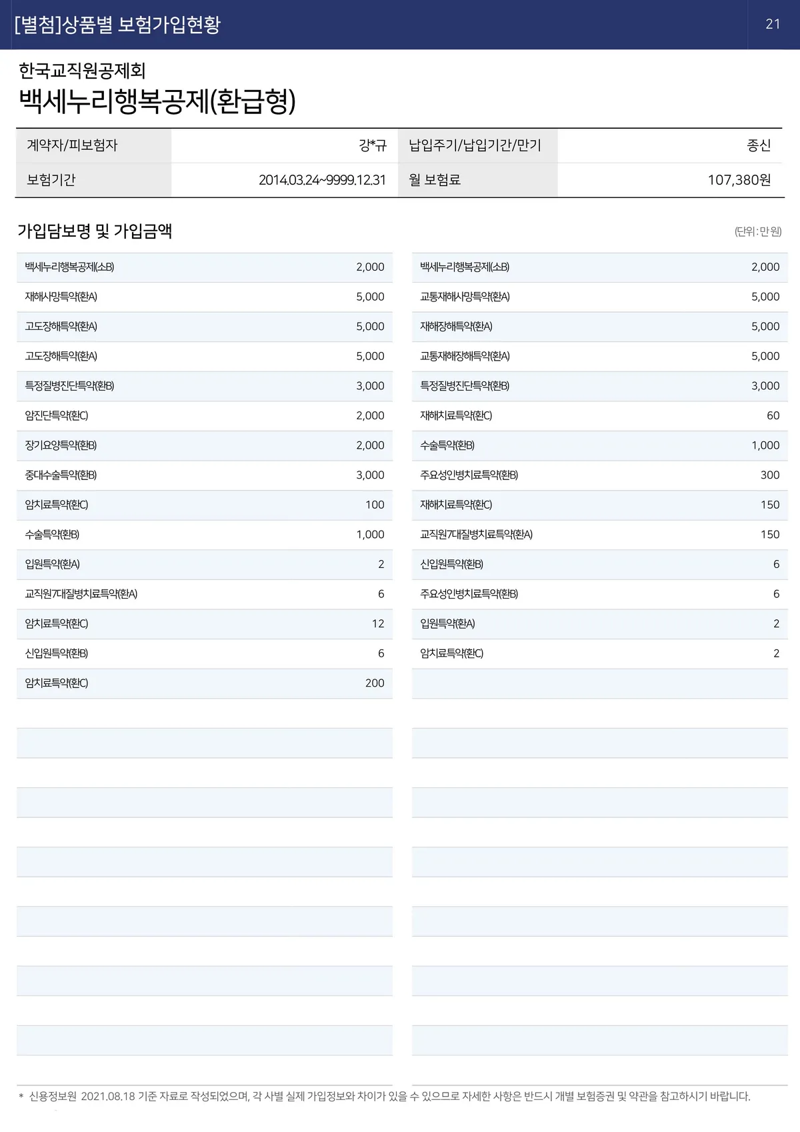
Task: Click the '납입주기/납입기간/만기' label cell
Action: tap(477, 145)
